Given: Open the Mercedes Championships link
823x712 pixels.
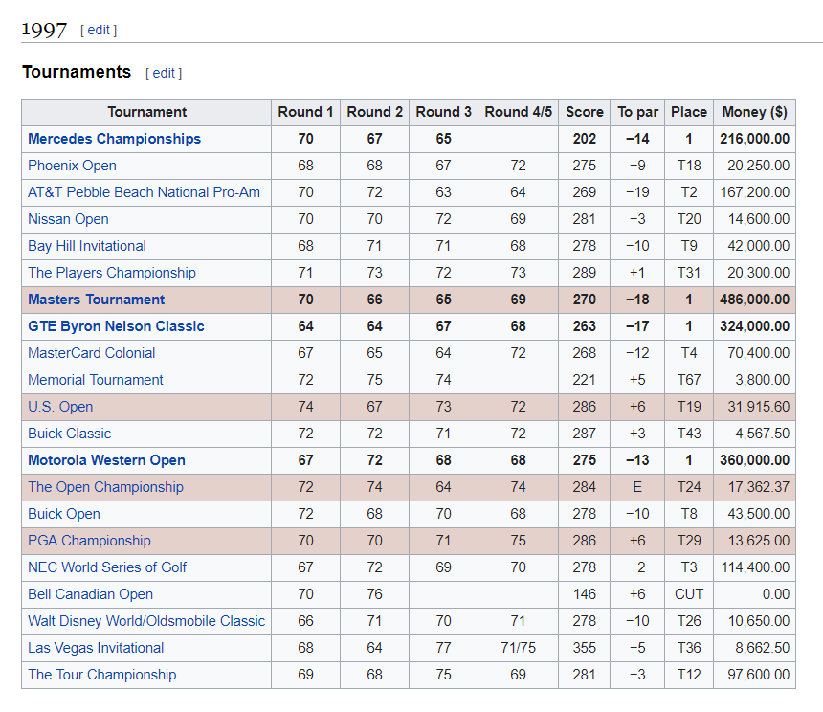Looking at the screenshot, I should [x=114, y=139].
